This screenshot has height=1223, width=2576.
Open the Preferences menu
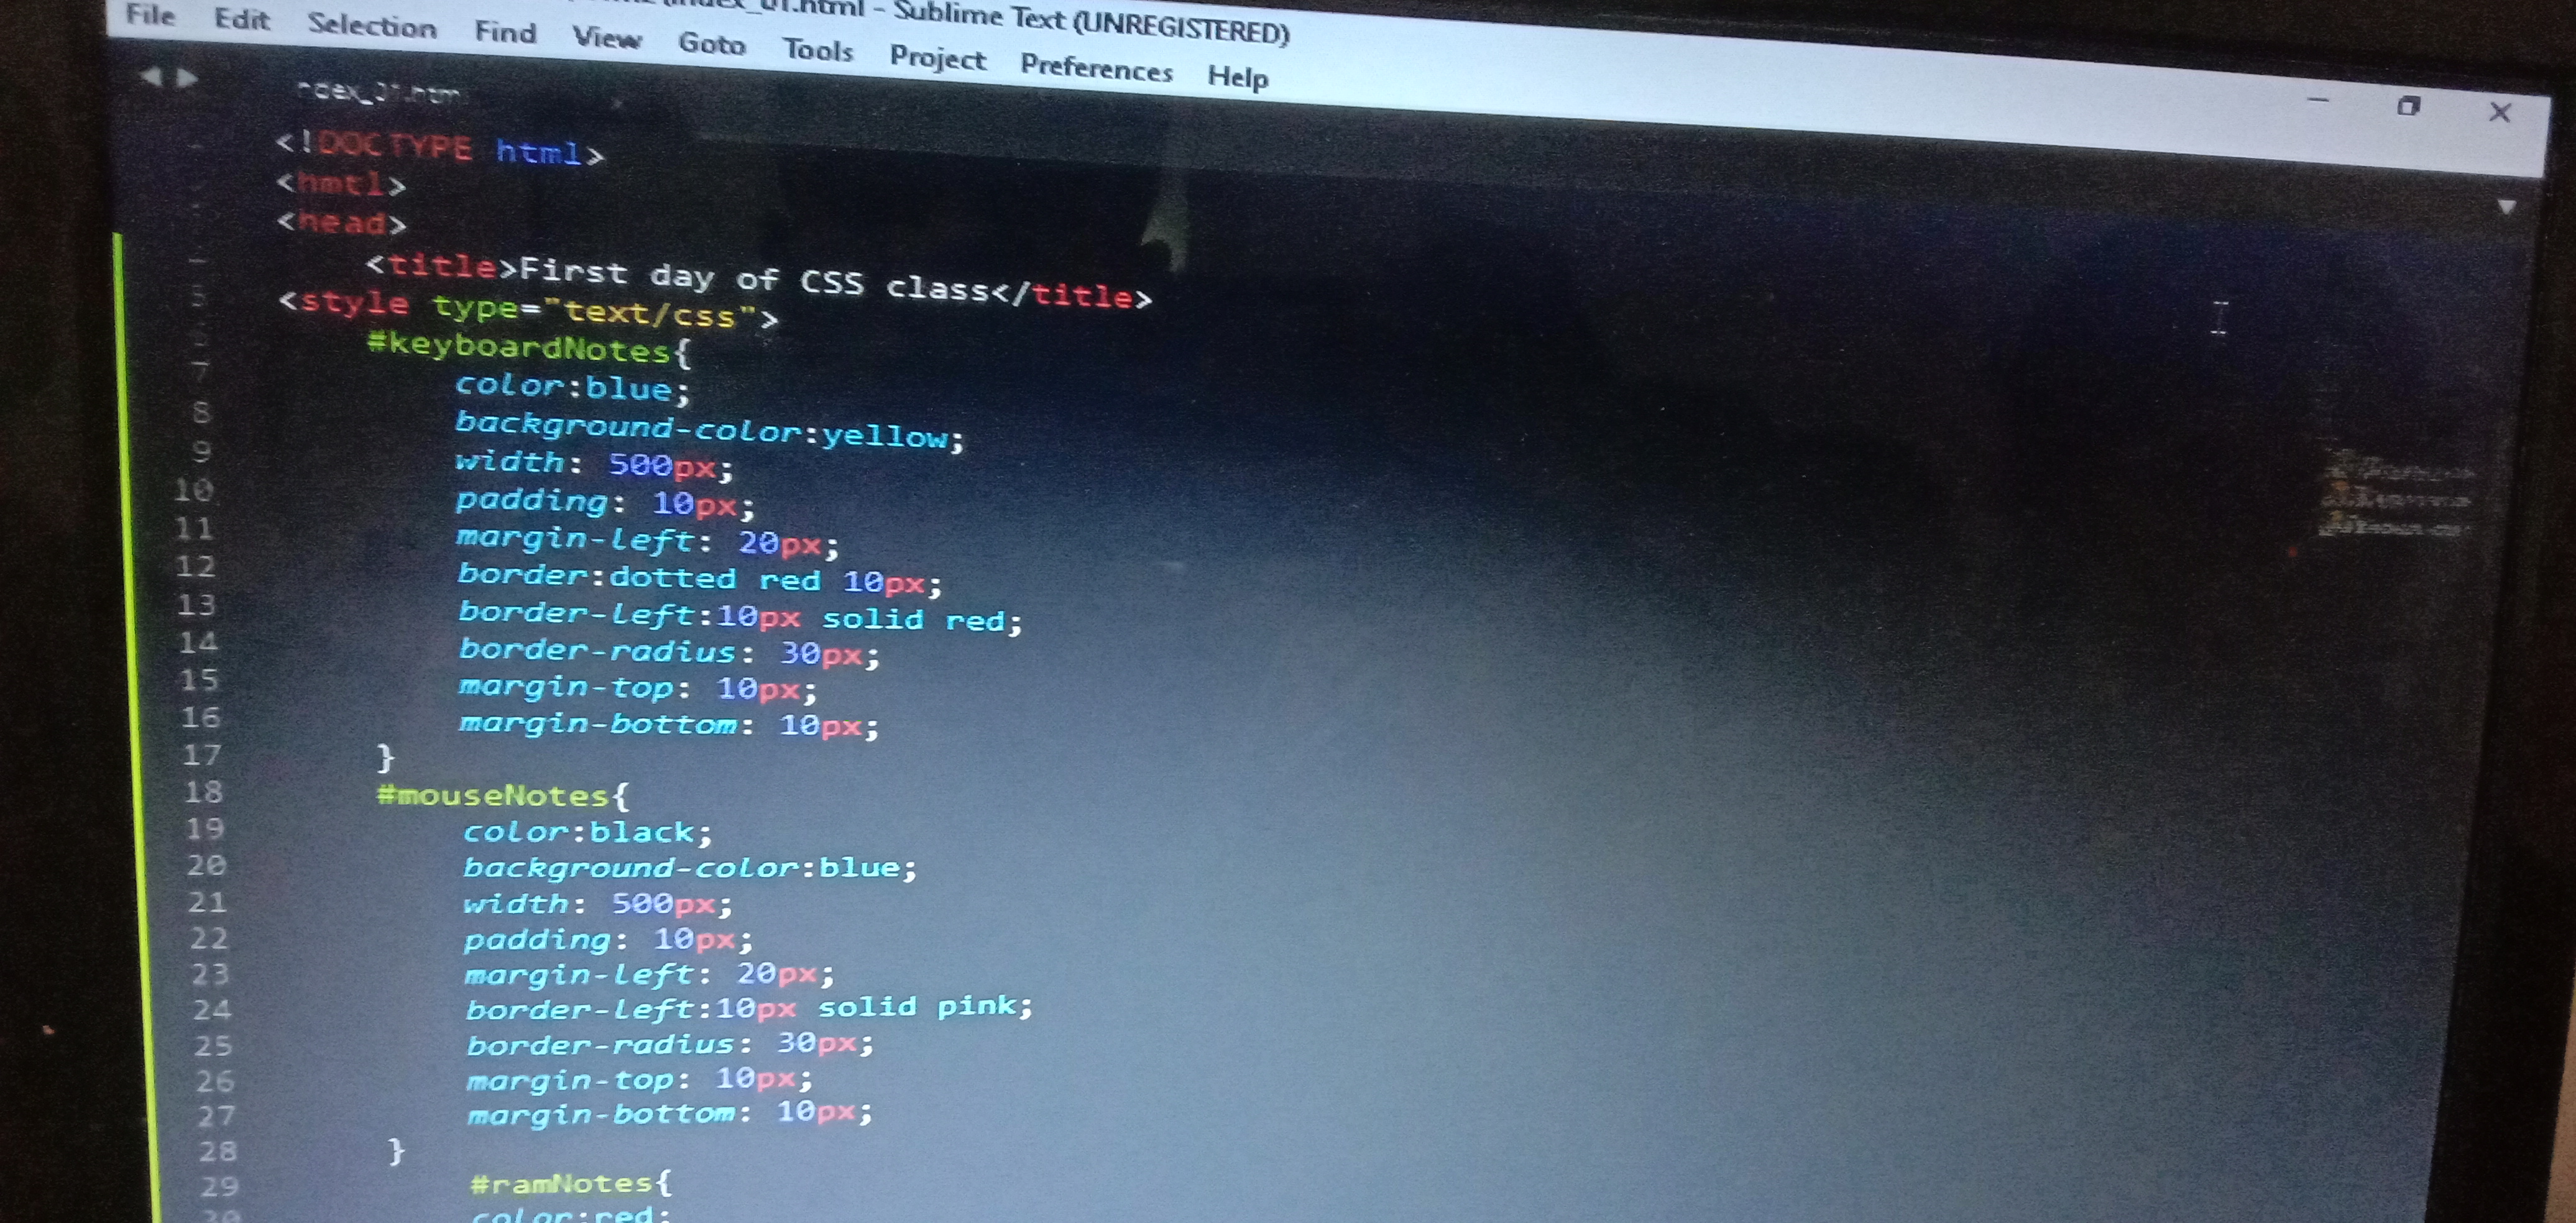(1096, 68)
